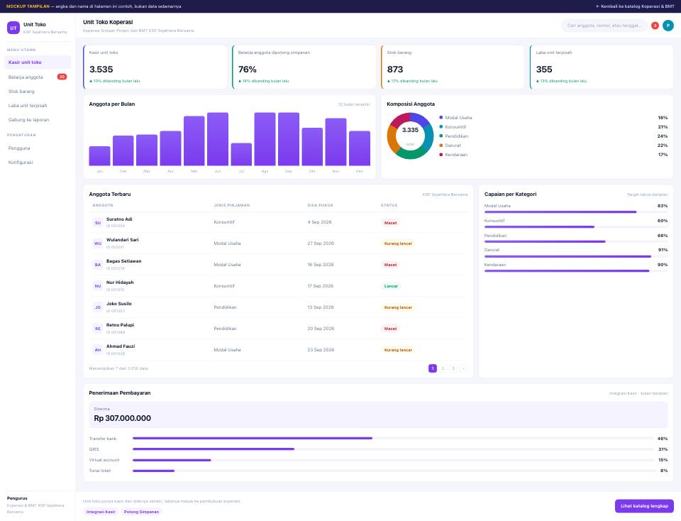Click the JO avatar for Joko Susilo
The width and height of the screenshot is (681, 521).
pyautogui.click(x=98, y=307)
